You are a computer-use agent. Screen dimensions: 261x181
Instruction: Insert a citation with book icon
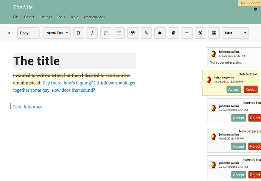[x=173, y=33]
